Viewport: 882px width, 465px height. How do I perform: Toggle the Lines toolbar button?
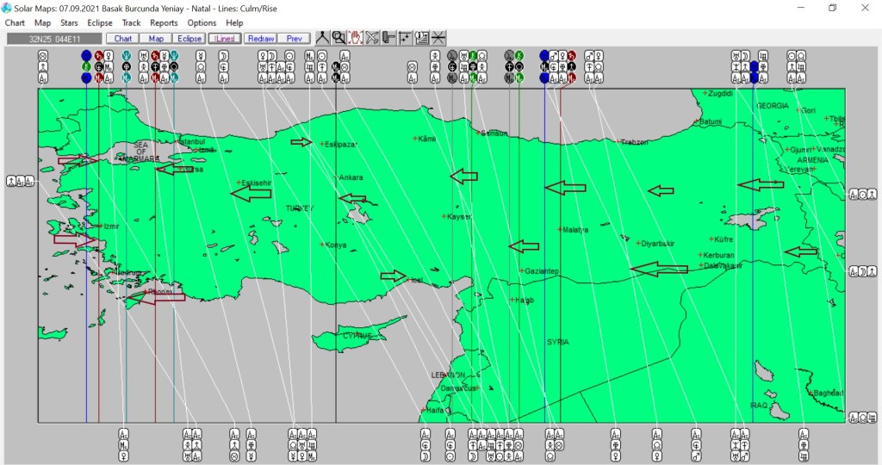[225, 39]
